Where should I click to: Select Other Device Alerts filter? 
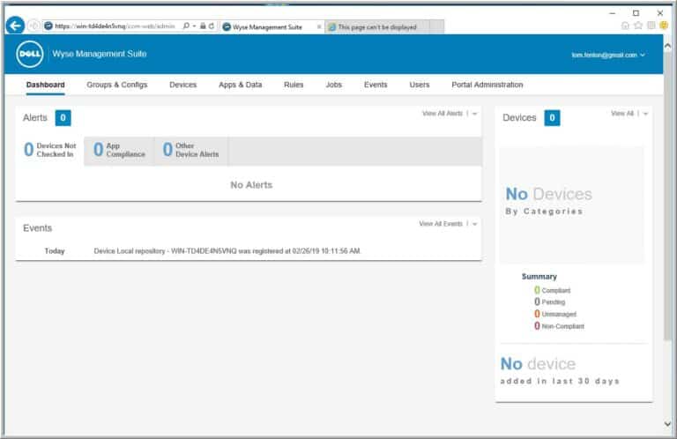(x=191, y=150)
